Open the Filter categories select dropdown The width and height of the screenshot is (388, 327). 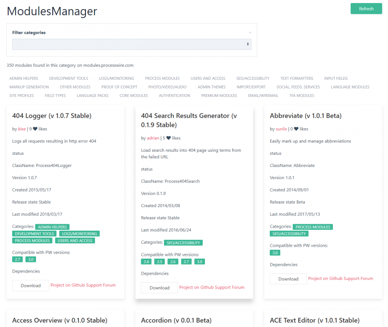click(x=132, y=44)
